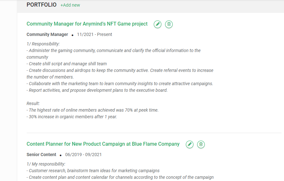The height and width of the screenshot is (181, 284).
Task: Delete the Anymind NFT Game portfolio entry
Action: 169,24
